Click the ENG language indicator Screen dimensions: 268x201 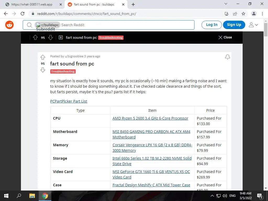232,196
